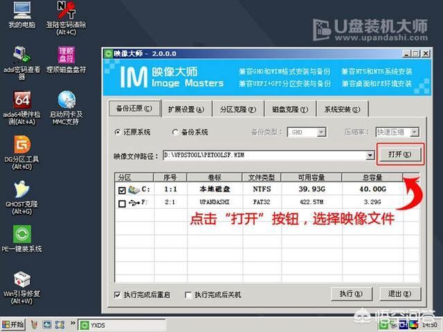Click the C: drive icon in partition list

(x=134, y=190)
